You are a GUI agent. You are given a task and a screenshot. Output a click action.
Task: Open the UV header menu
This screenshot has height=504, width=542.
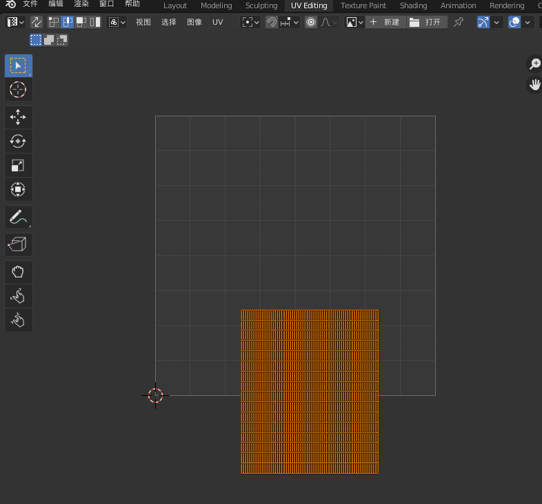click(x=218, y=23)
